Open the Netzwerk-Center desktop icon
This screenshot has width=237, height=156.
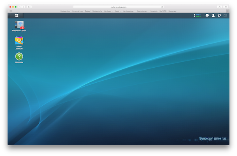[x=19, y=26]
